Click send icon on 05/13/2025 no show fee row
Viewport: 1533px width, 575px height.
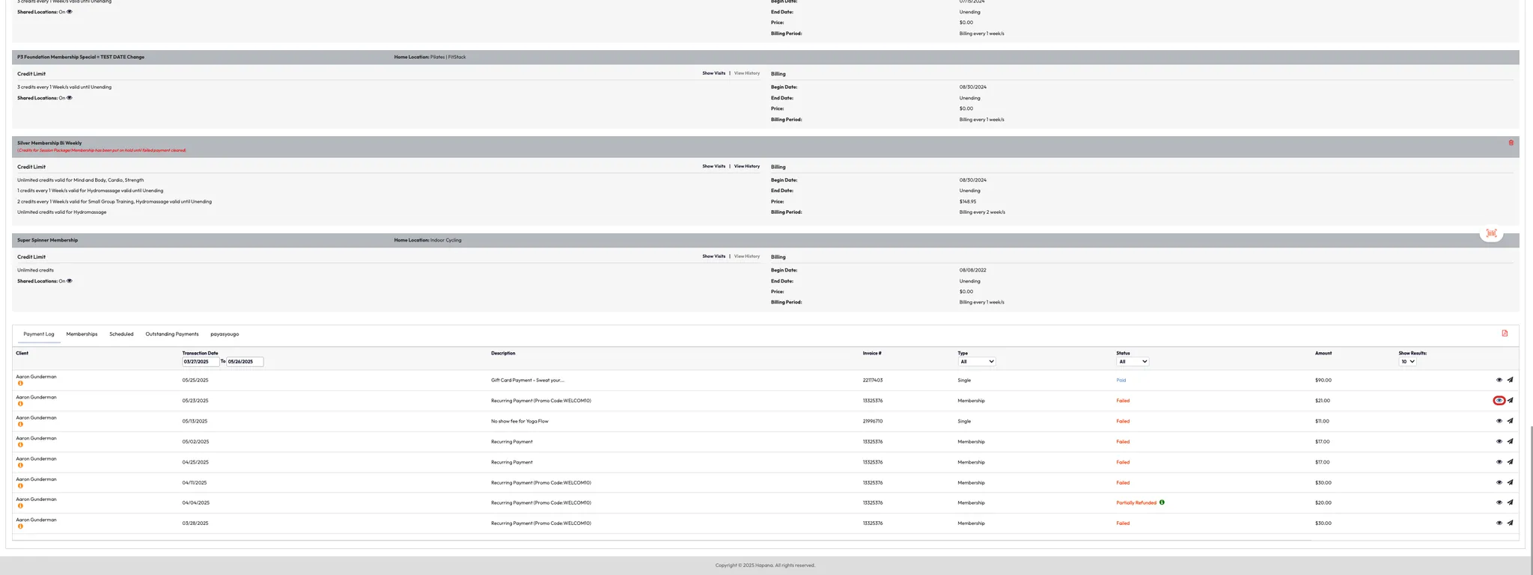(x=1510, y=421)
